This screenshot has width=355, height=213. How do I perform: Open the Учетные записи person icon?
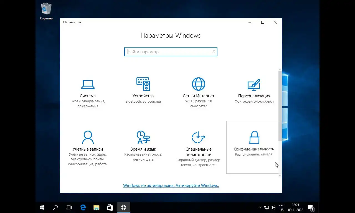(x=88, y=137)
